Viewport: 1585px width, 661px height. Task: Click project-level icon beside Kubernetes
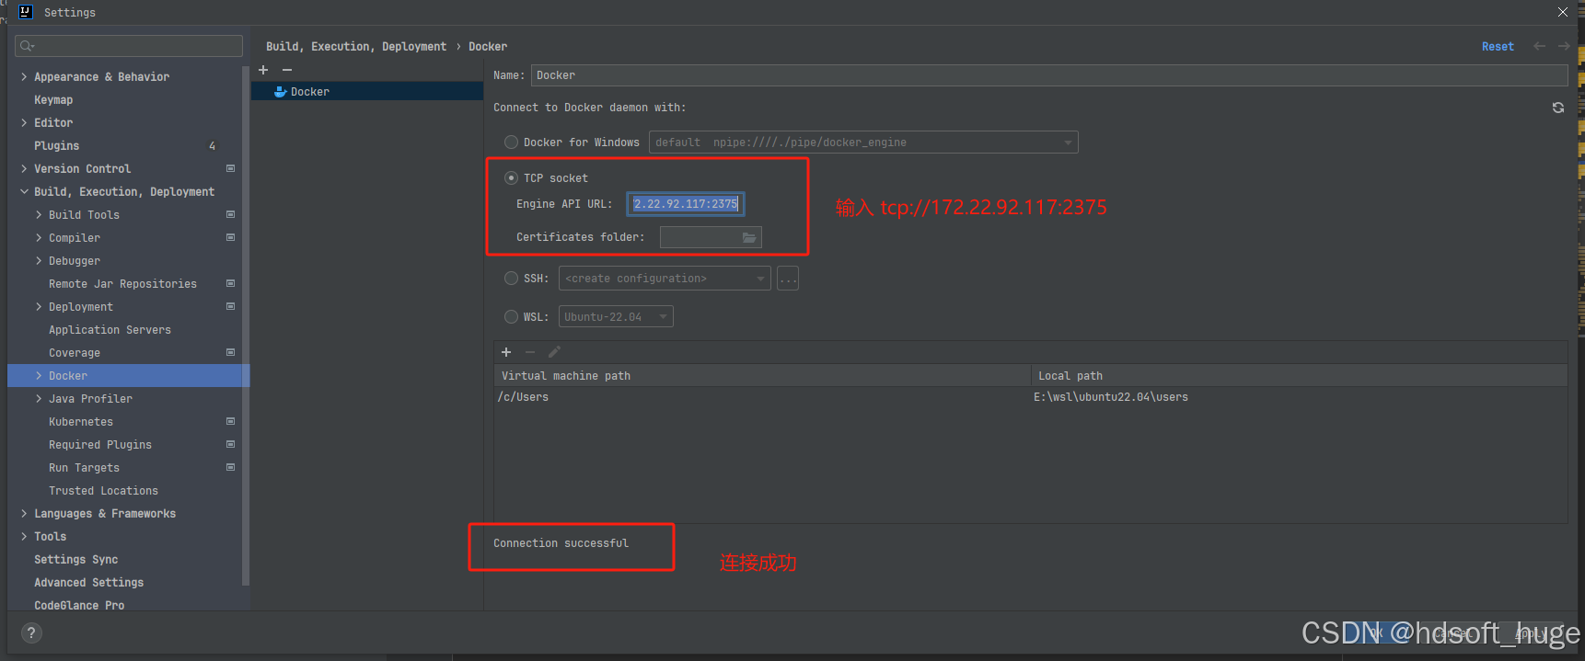pos(230,422)
